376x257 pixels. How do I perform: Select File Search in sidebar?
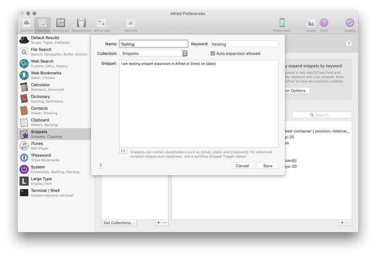tap(55, 52)
